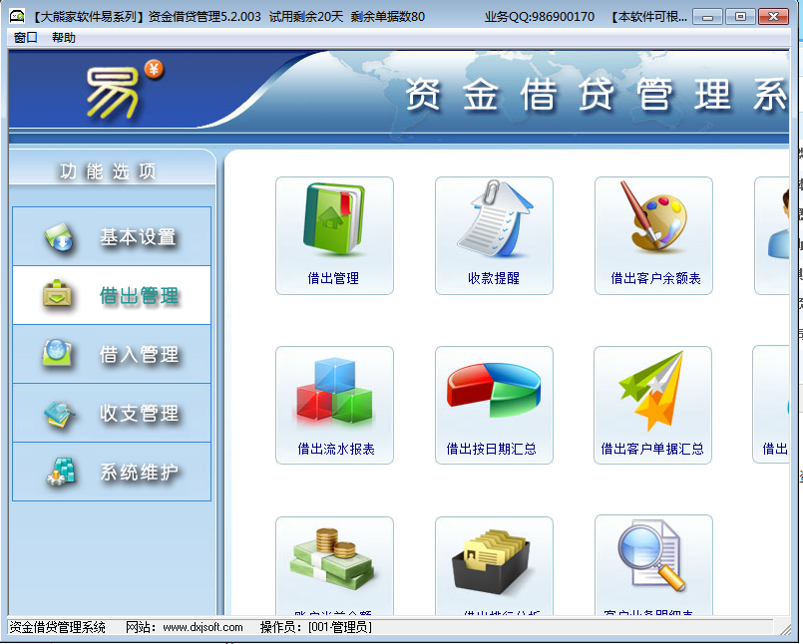Viewport: 803px width, 644px height.
Task: Select 基本设置 in the sidebar
Action: pos(112,237)
